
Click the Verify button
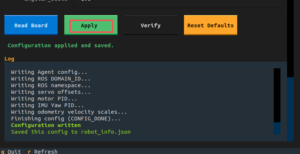(x=151, y=25)
